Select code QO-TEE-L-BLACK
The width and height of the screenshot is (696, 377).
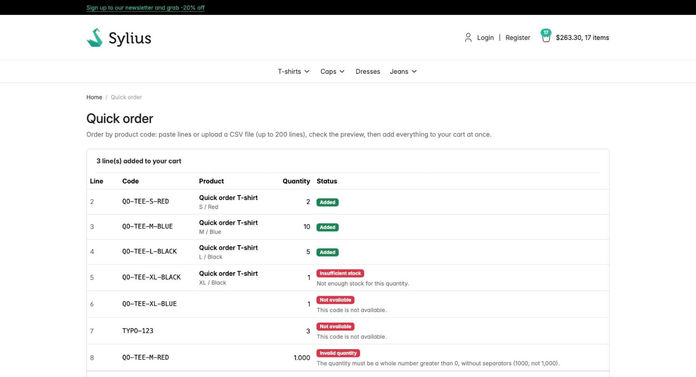pos(150,252)
